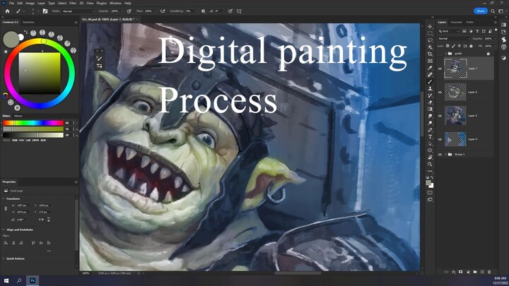Select the Hand tool
Image resolution: width=509 pixels, height=286 pixels.
pos(430,157)
